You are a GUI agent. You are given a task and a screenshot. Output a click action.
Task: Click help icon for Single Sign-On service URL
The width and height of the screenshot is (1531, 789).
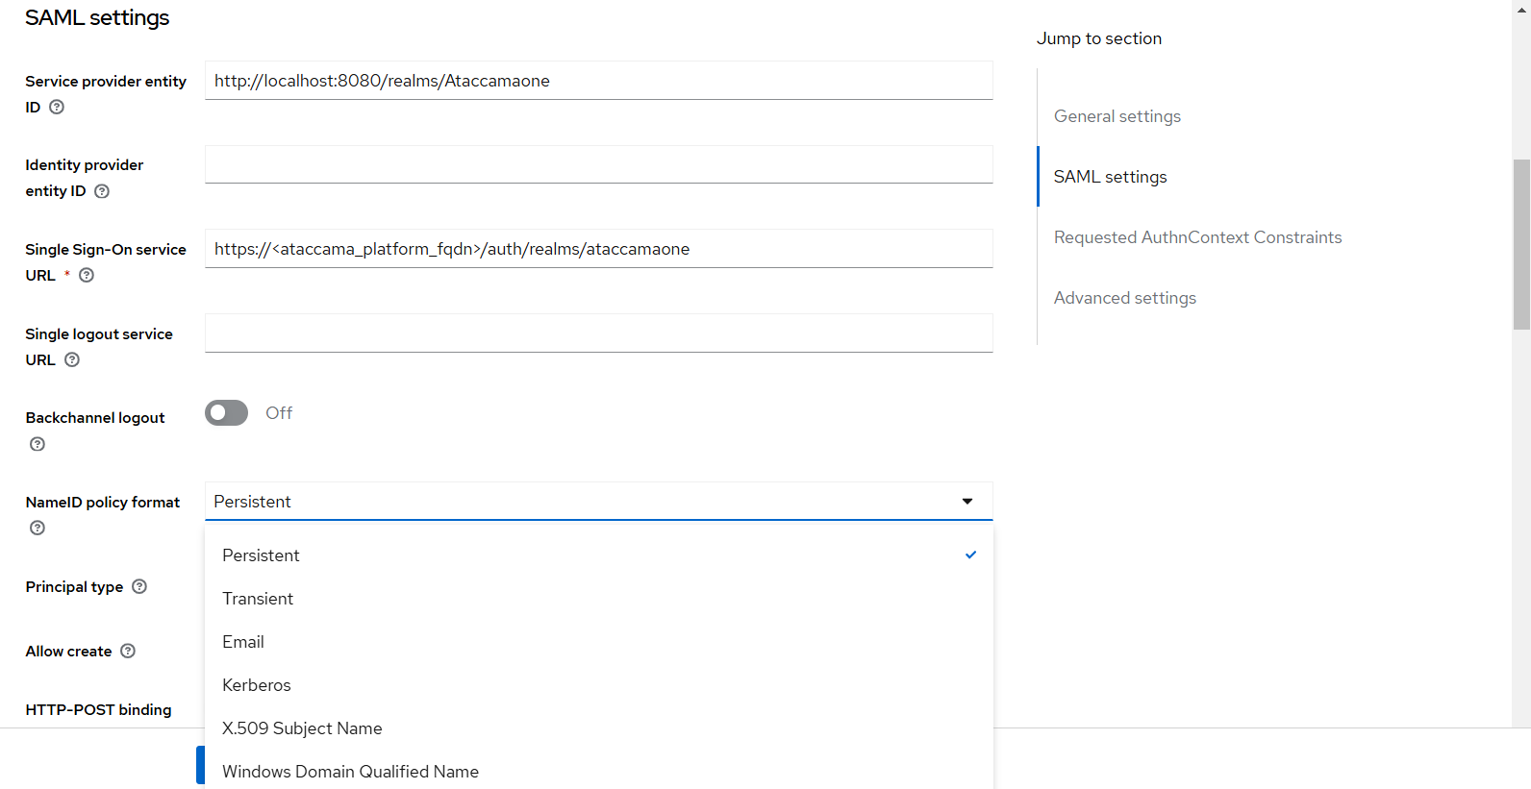[x=87, y=276]
